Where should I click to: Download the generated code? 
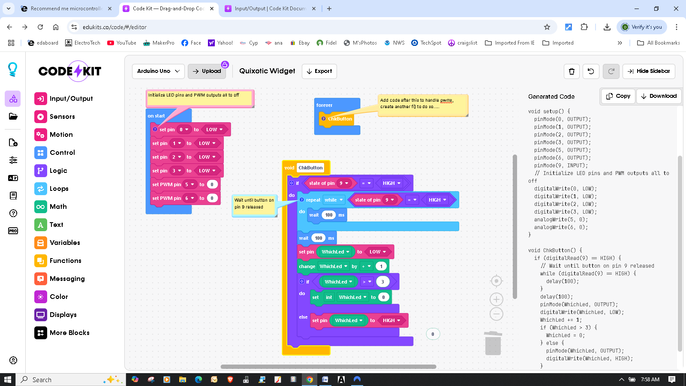(x=659, y=96)
